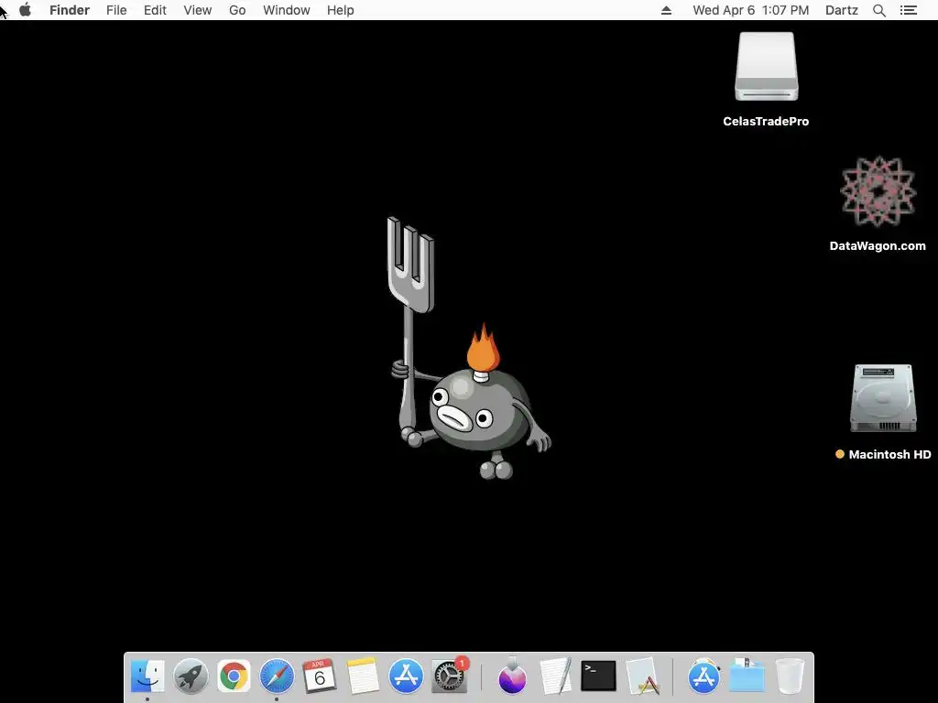Open the File menu
Viewport: 938px width, 703px height.
tap(116, 10)
